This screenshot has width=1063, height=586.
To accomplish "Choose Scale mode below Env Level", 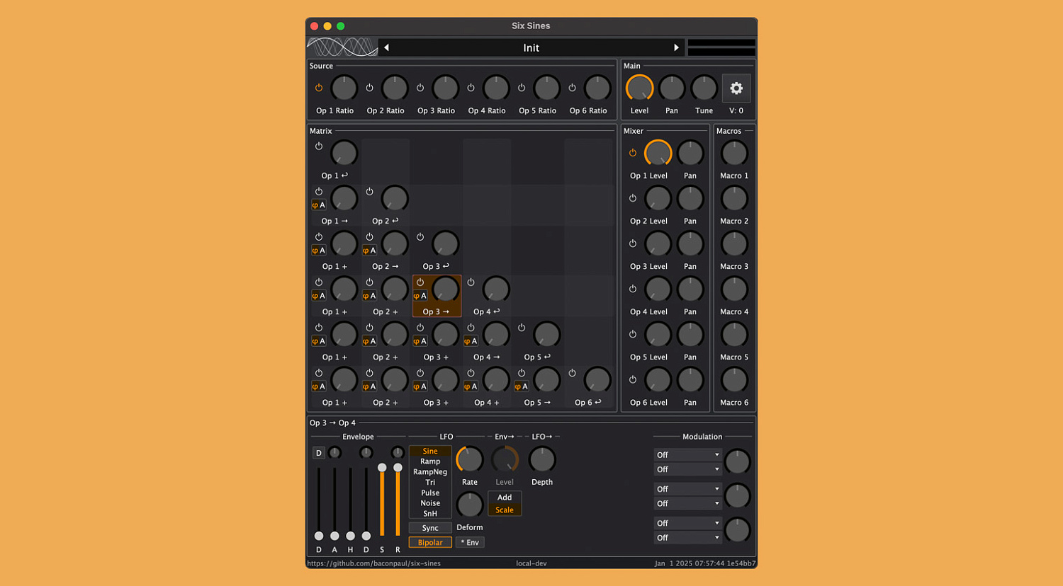I will click(x=505, y=510).
